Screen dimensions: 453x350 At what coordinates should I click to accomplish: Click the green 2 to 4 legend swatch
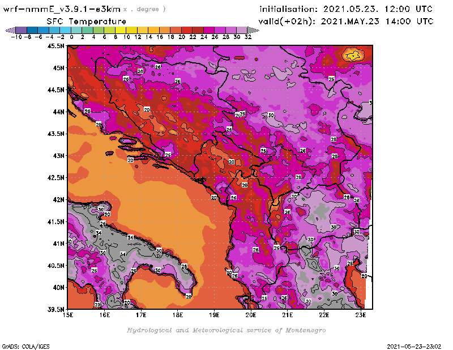coord(87,30)
